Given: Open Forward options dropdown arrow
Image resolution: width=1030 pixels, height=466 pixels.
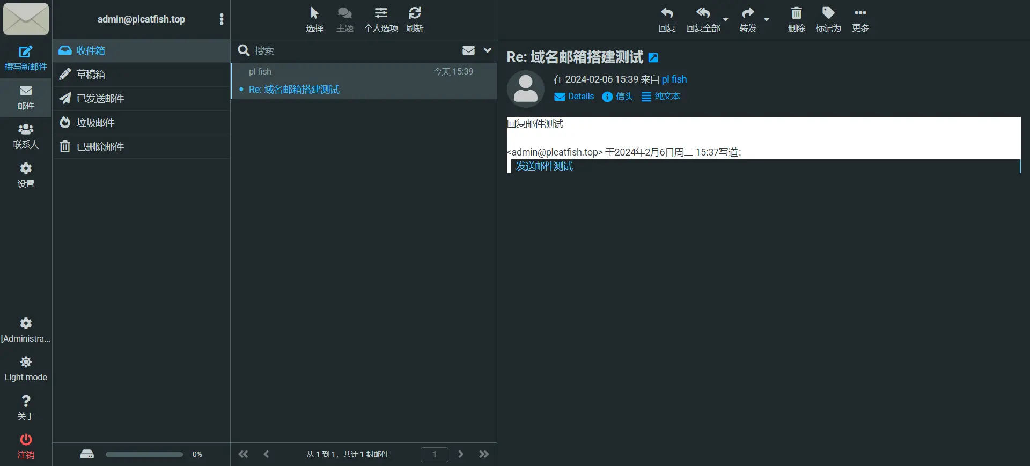Looking at the screenshot, I should (767, 19).
